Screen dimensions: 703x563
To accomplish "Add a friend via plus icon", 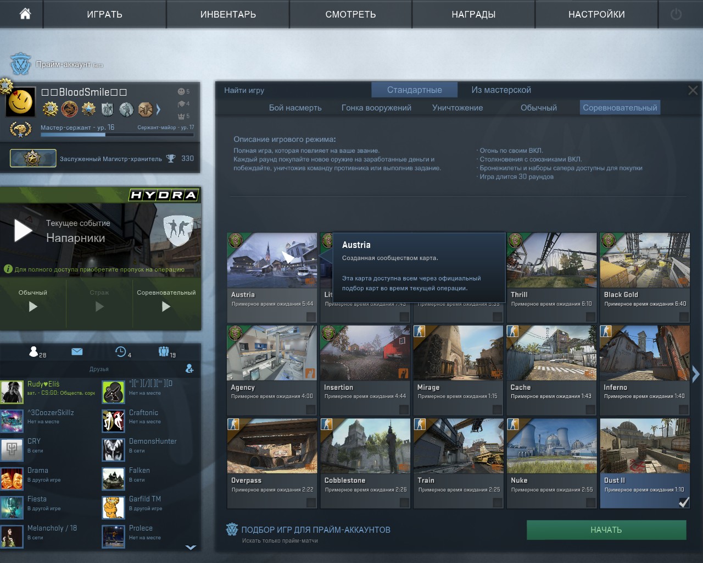I will [189, 368].
